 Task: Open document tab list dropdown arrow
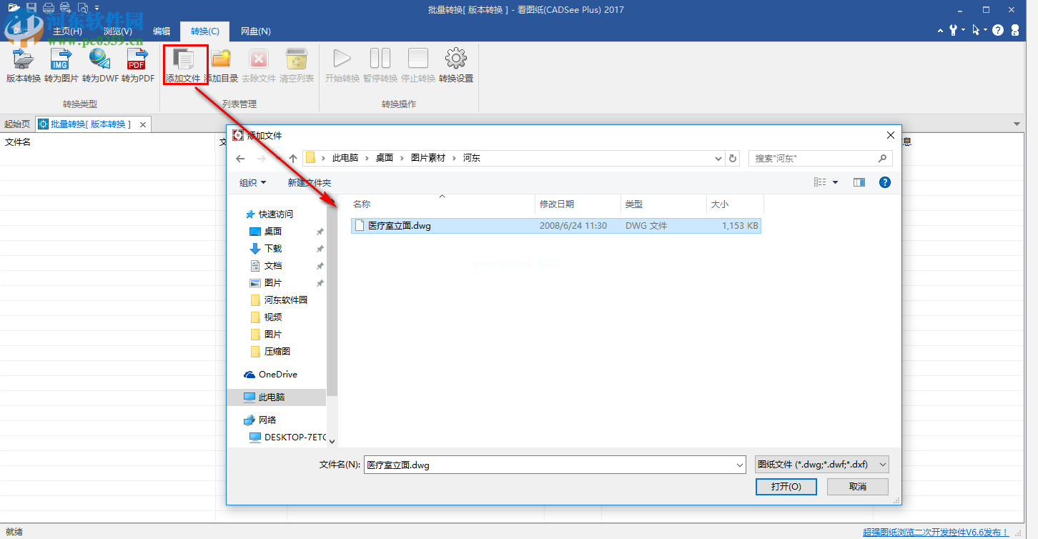[x=1017, y=124]
